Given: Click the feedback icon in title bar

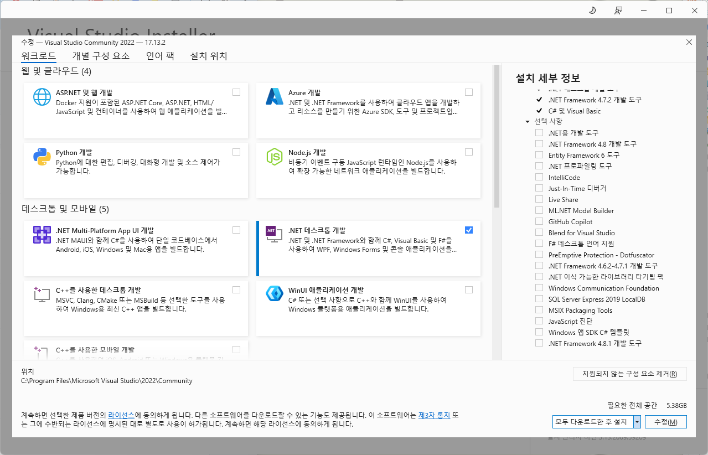Looking at the screenshot, I should 618,11.
